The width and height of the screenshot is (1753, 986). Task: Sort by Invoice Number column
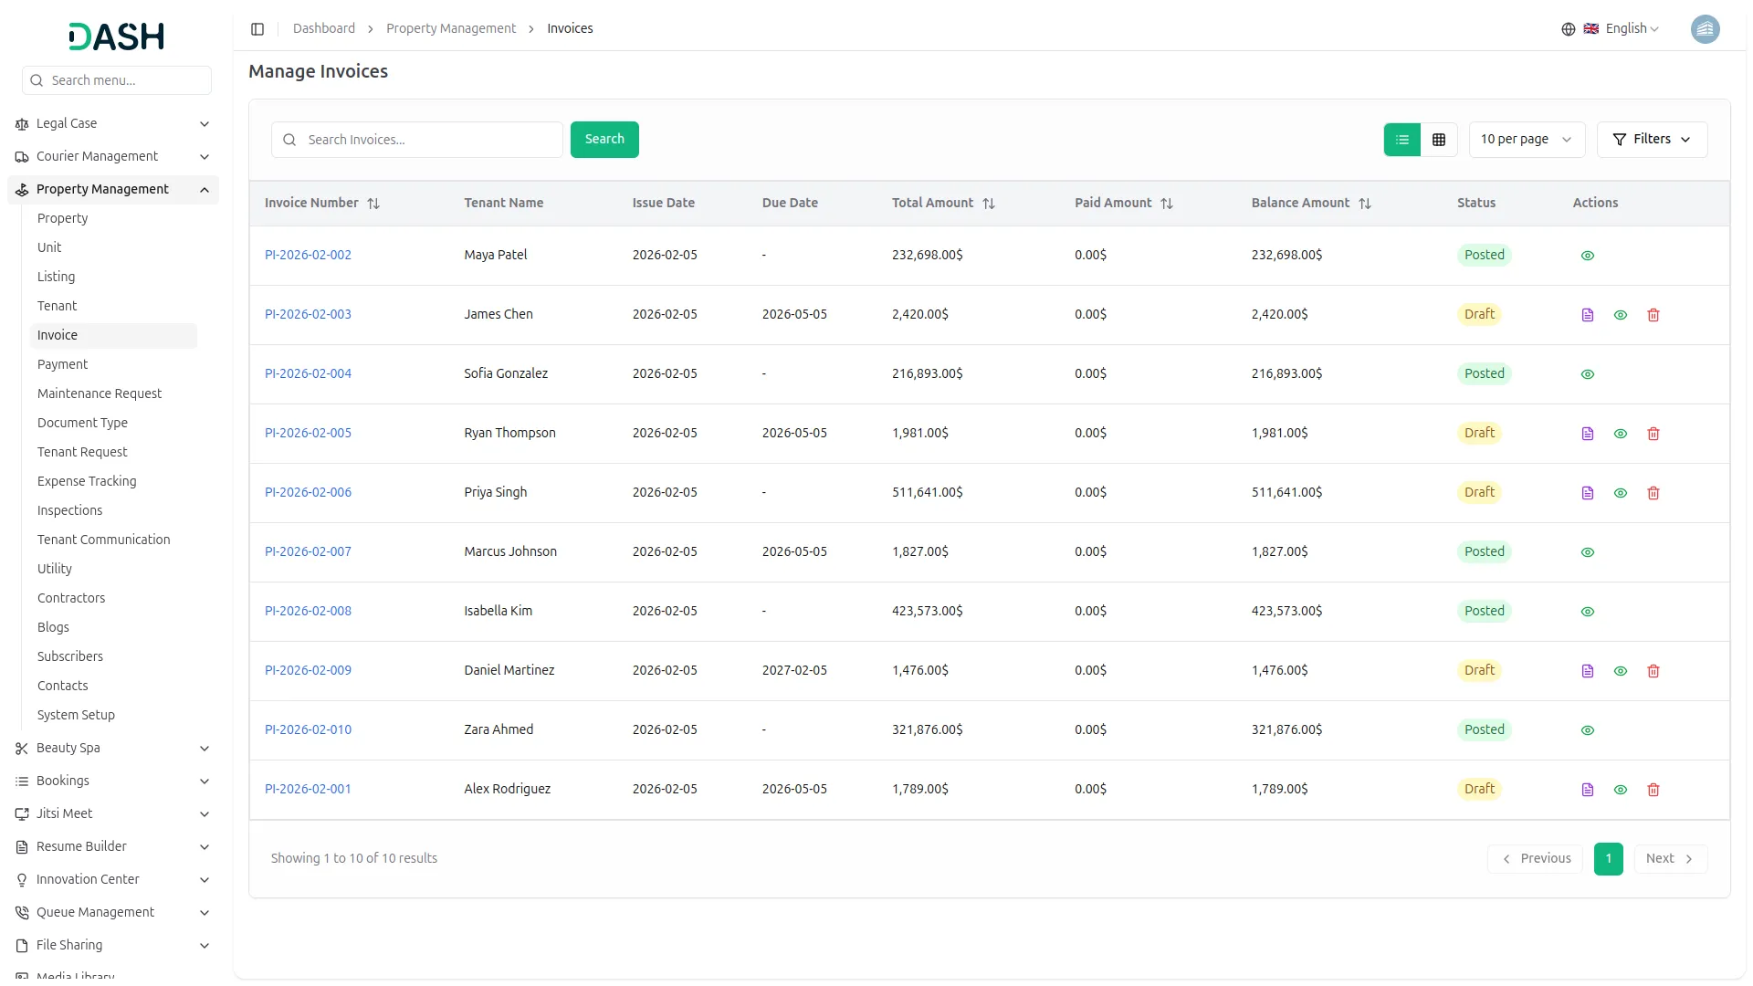coord(373,204)
